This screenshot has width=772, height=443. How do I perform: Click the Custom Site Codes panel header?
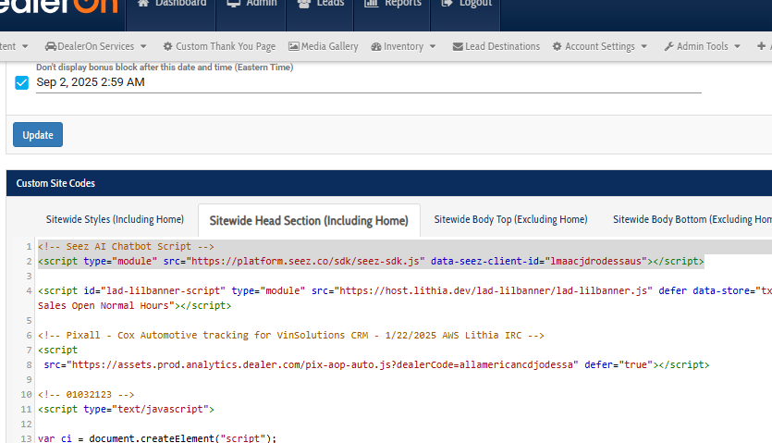click(x=389, y=183)
